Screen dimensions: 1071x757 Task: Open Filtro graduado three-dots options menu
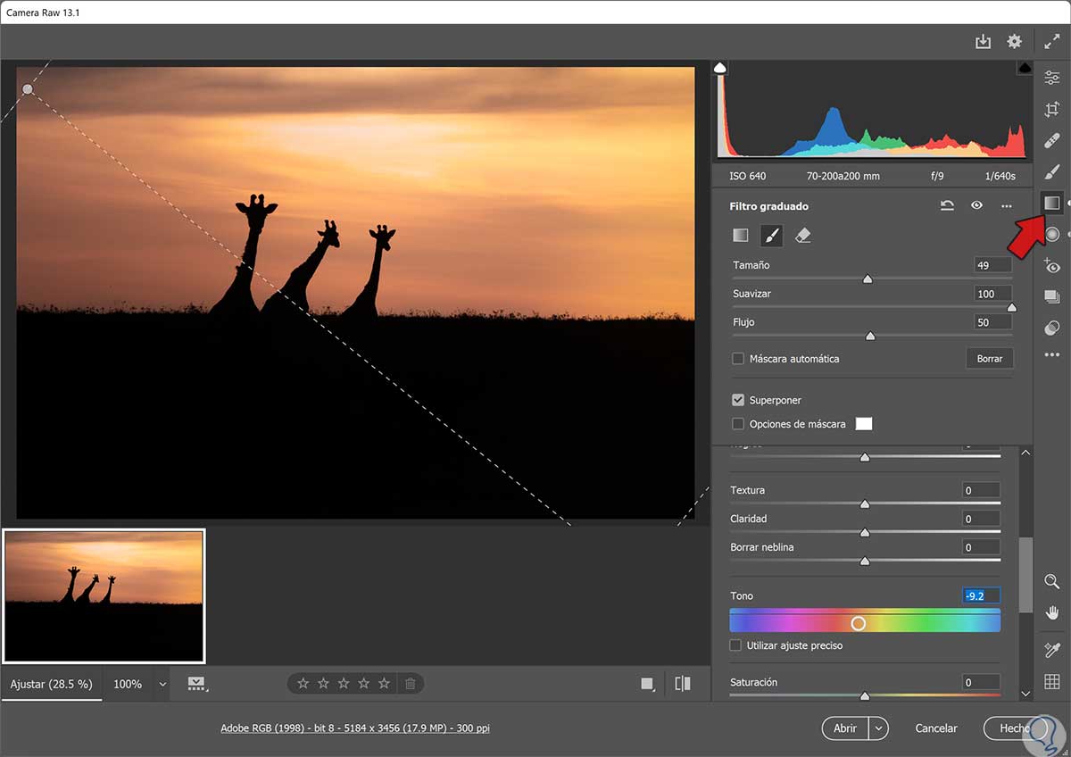[x=1007, y=206]
